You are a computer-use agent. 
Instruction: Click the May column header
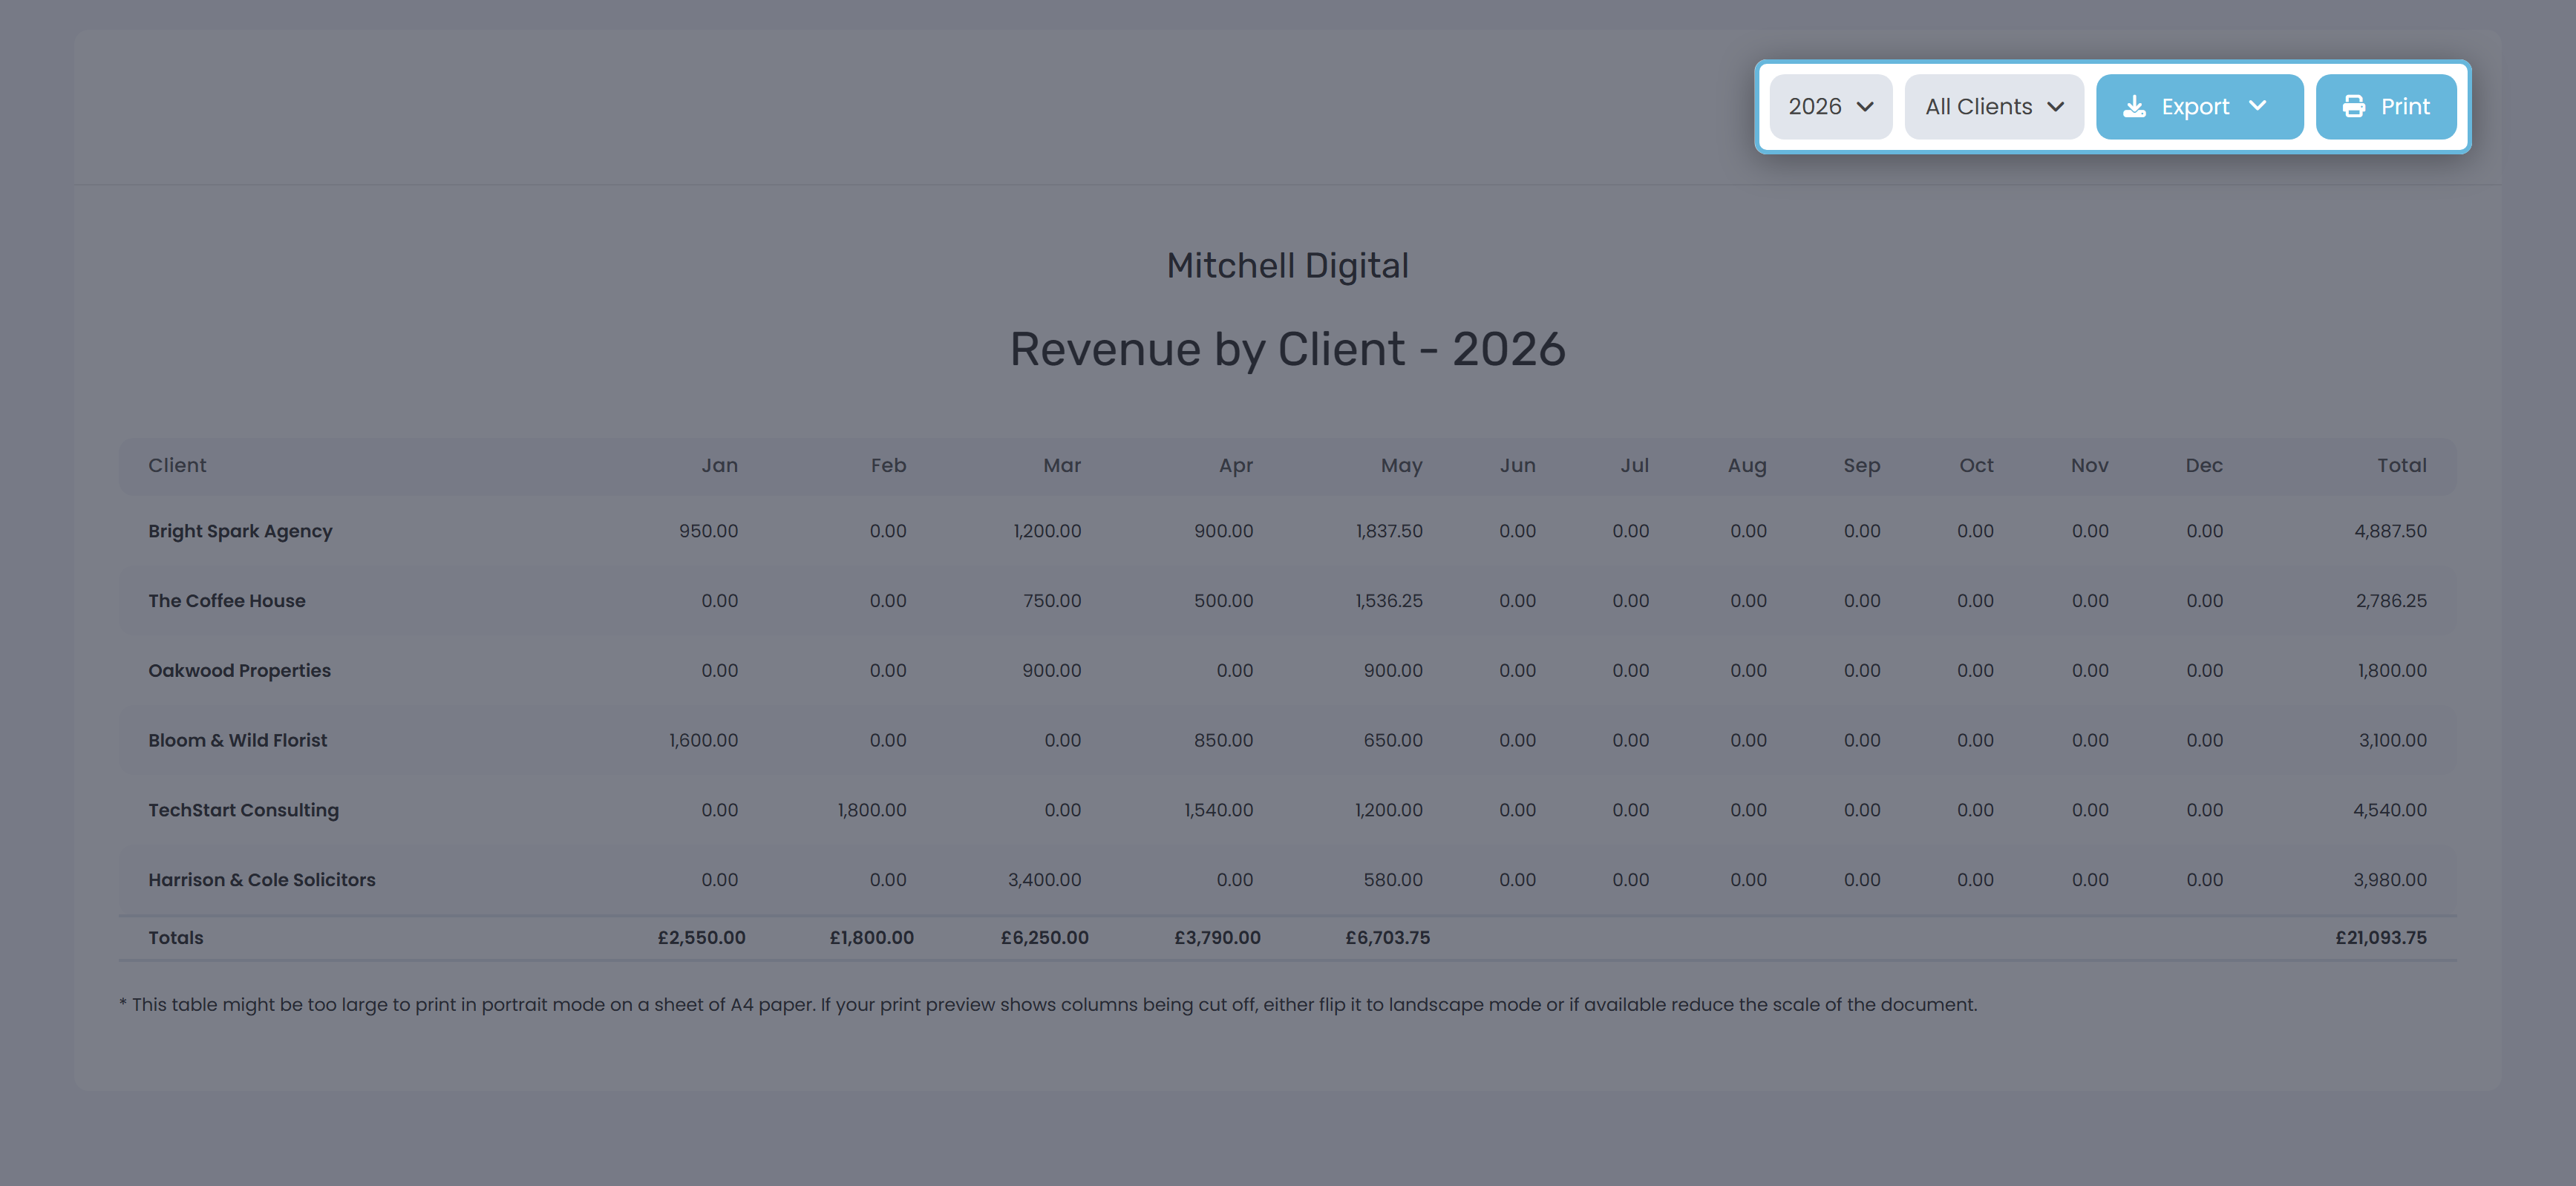coord(1401,465)
